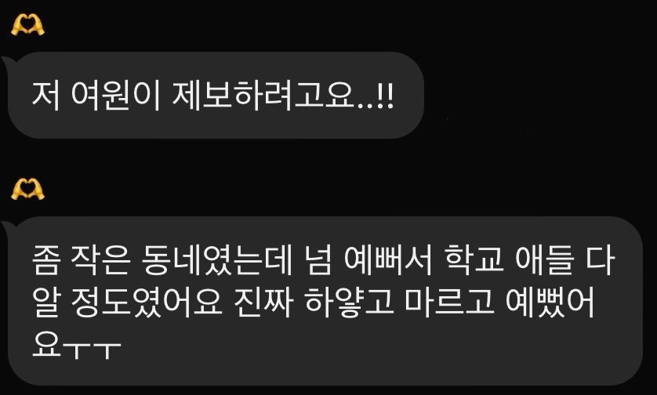Click the word '애들' in the second message

point(545,259)
